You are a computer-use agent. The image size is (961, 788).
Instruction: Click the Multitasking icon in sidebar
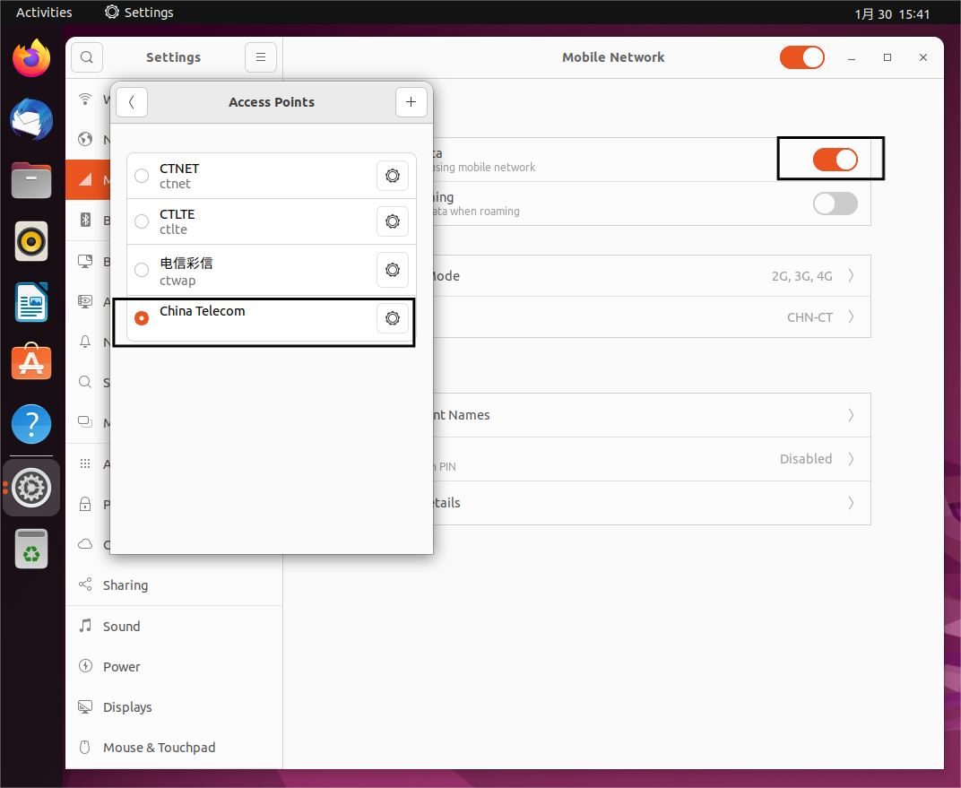pyautogui.click(x=85, y=422)
